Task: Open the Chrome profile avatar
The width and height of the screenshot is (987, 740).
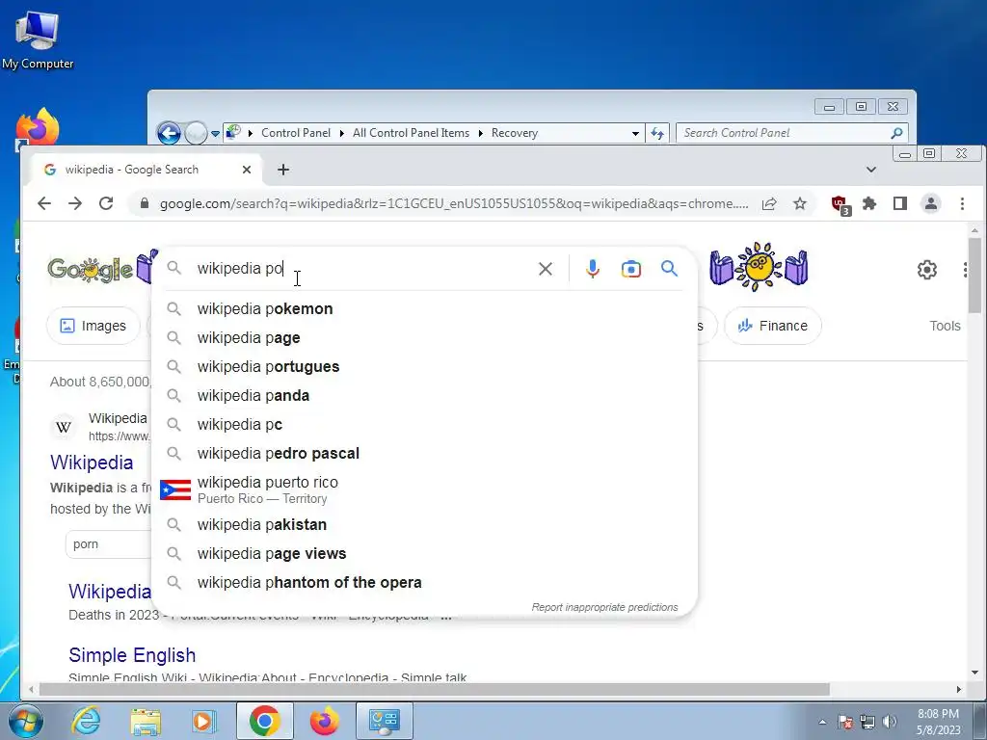Action: (931, 203)
